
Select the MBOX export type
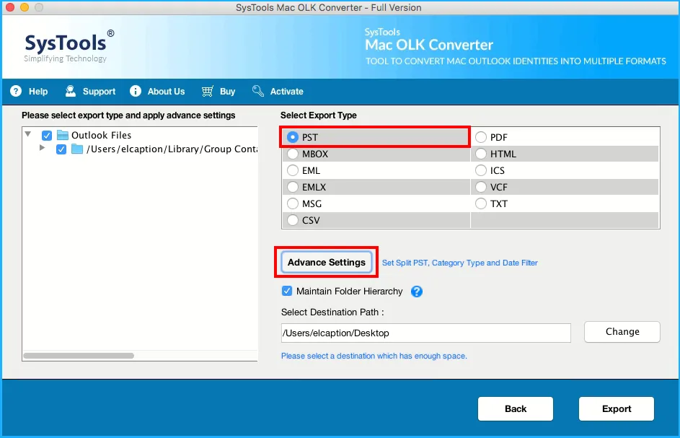pyautogui.click(x=293, y=154)
